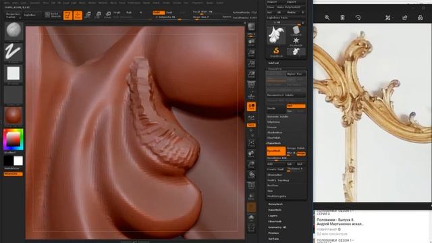Toggle the orange Smt option beside Divide
The image size is (432, 243).
tap(296, 106)
